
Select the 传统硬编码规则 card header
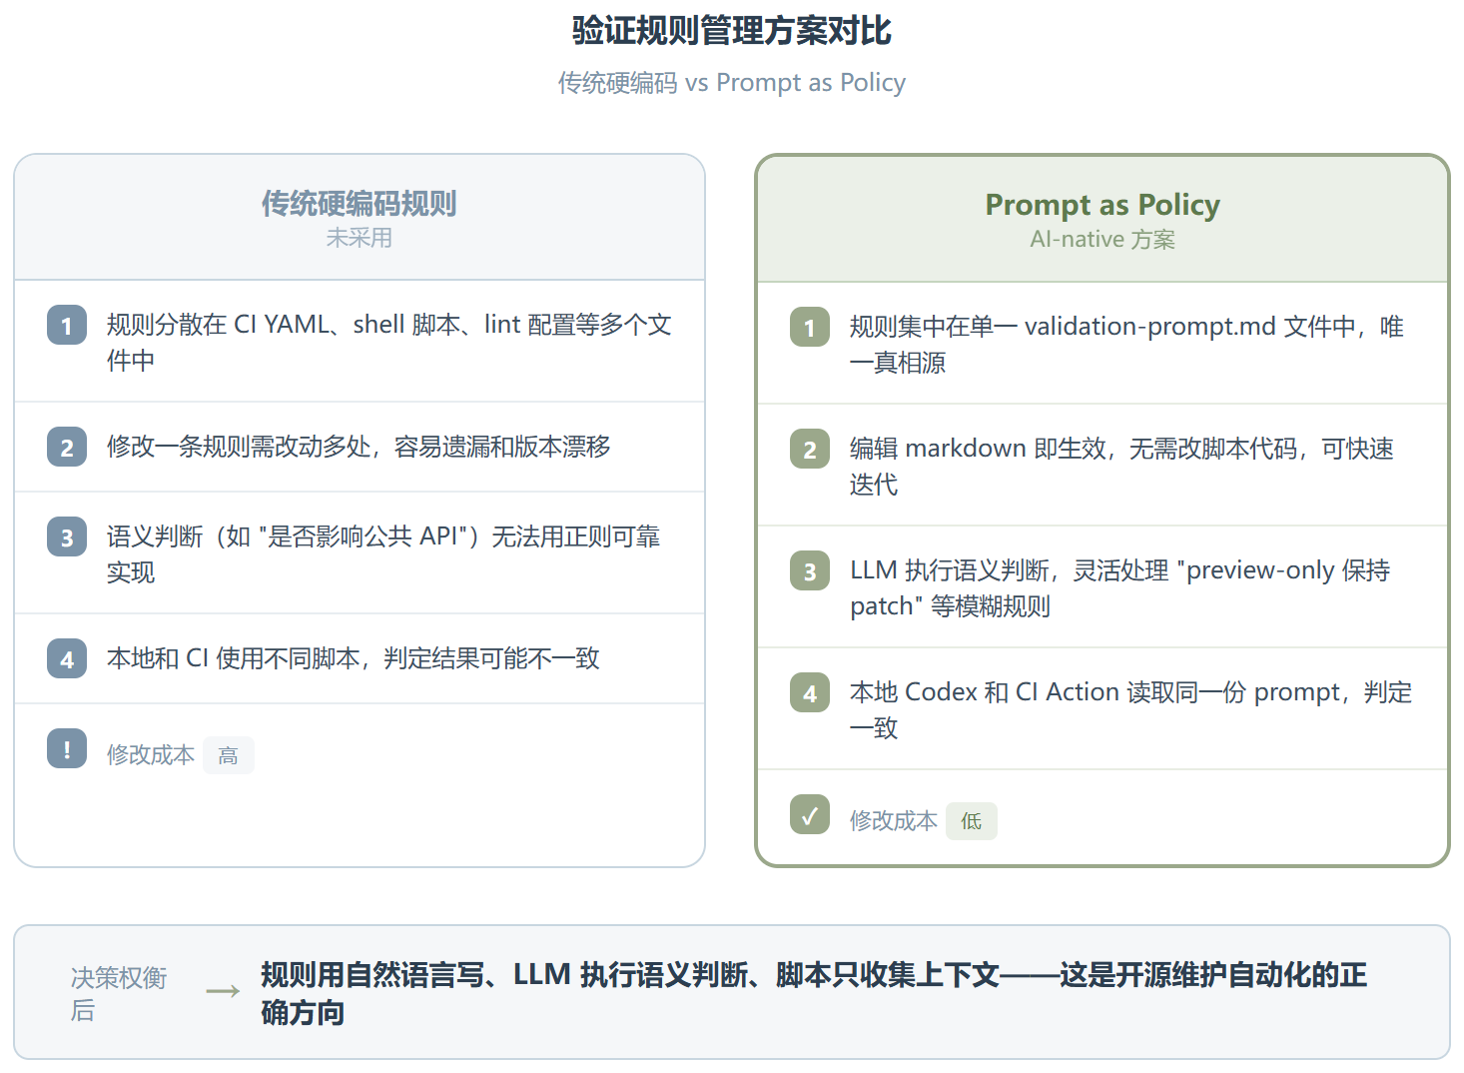coord(360,218)
